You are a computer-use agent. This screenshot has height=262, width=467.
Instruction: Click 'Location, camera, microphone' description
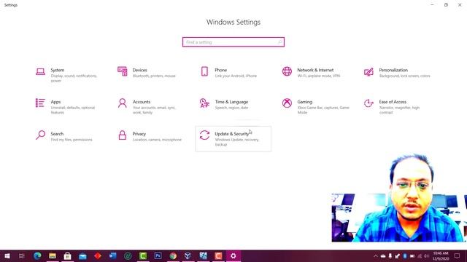pyautogui.click(x=157, y=140)
